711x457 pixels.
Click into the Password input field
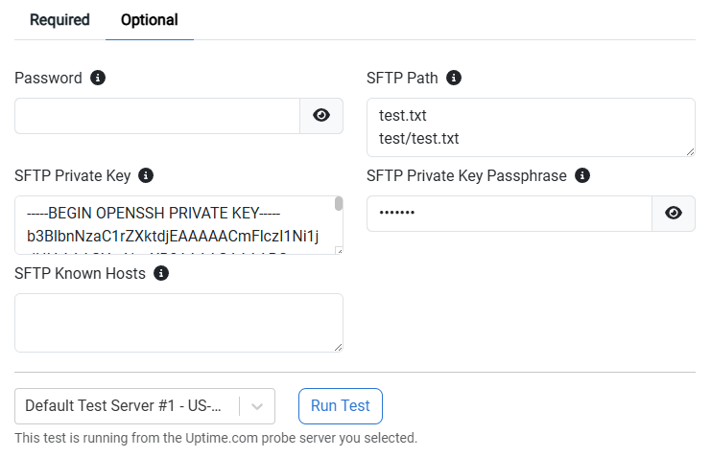click(157, 116)
